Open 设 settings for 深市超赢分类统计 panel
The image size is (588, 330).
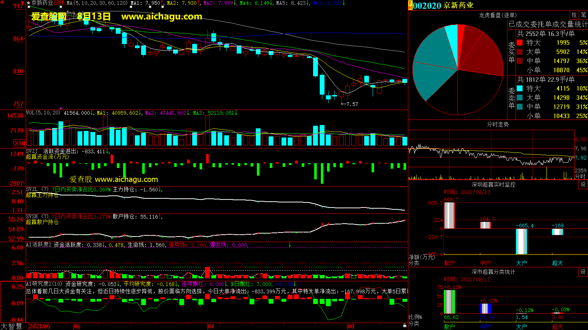click(x=583, y=272)
